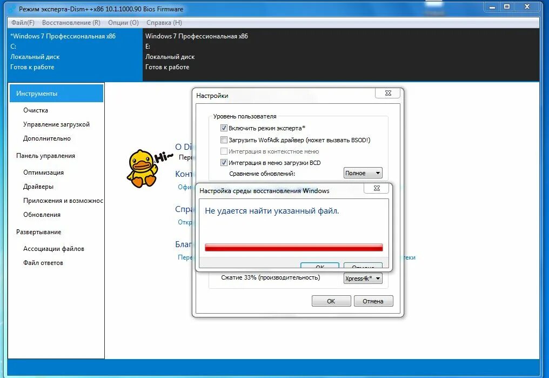Viewport: 549px width, 378px height.
Task: Open the Справка (H) menu
Action: pyautogui.click(x=164, y=23)
